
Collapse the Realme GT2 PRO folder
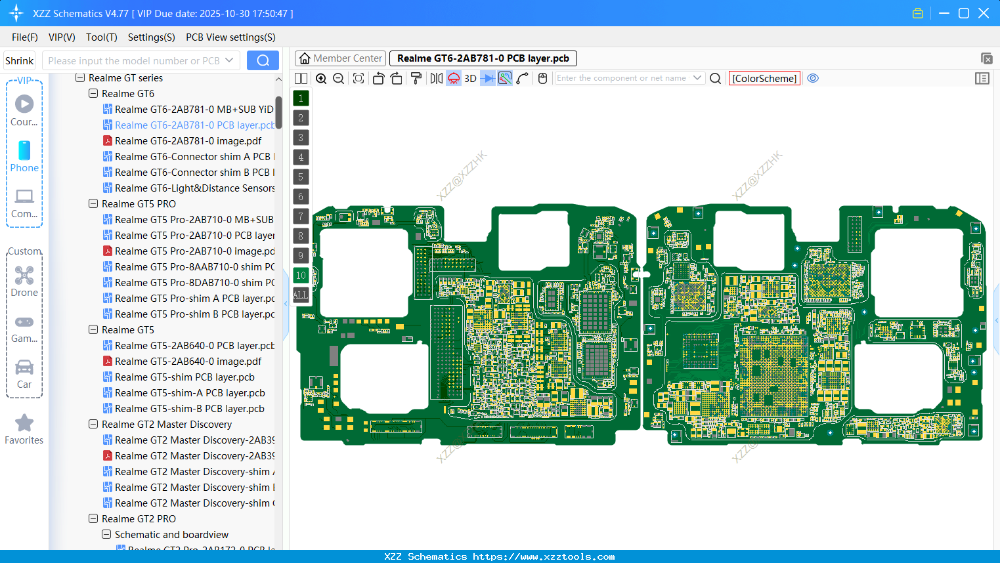click(93, 519)
